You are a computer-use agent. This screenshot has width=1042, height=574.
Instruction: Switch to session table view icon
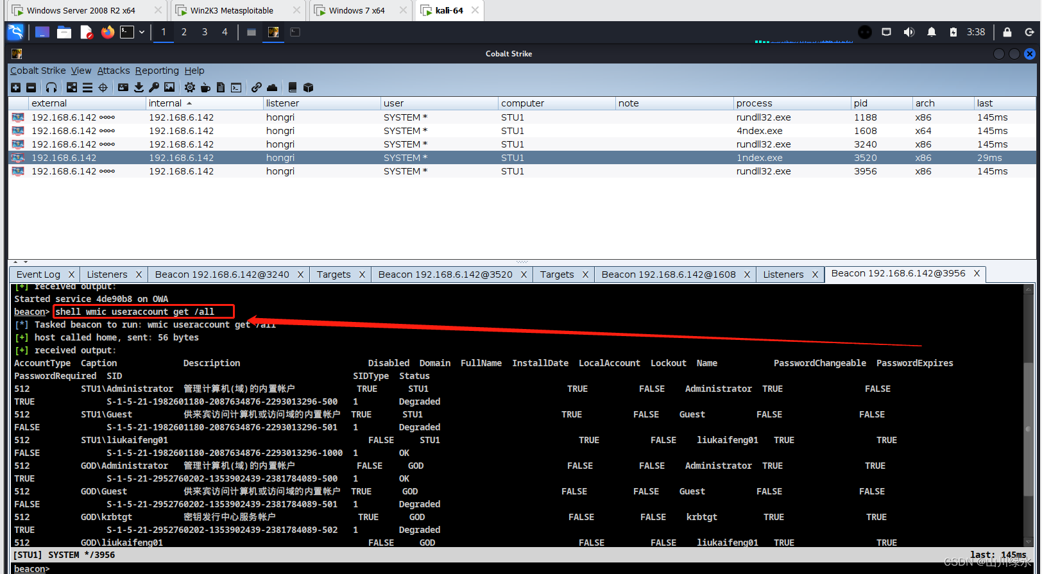(x=87, y=87)
